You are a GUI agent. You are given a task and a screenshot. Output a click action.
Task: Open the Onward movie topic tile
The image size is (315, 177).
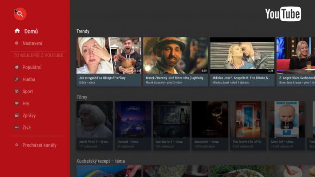pyautogui.click(x=133, y=126)
